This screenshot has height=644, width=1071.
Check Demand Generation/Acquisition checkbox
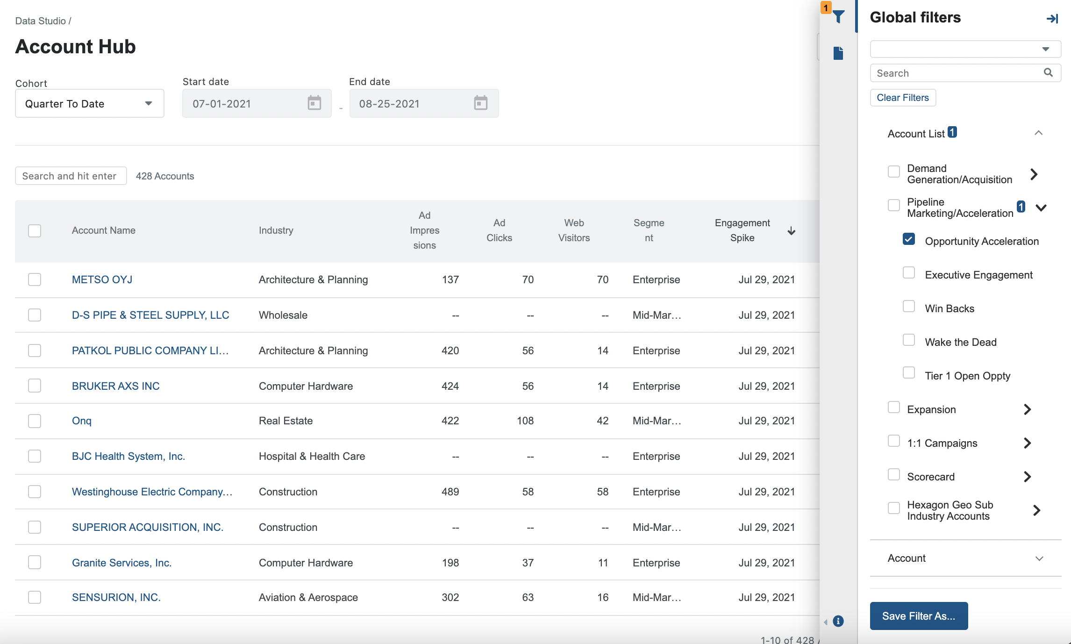894,172
